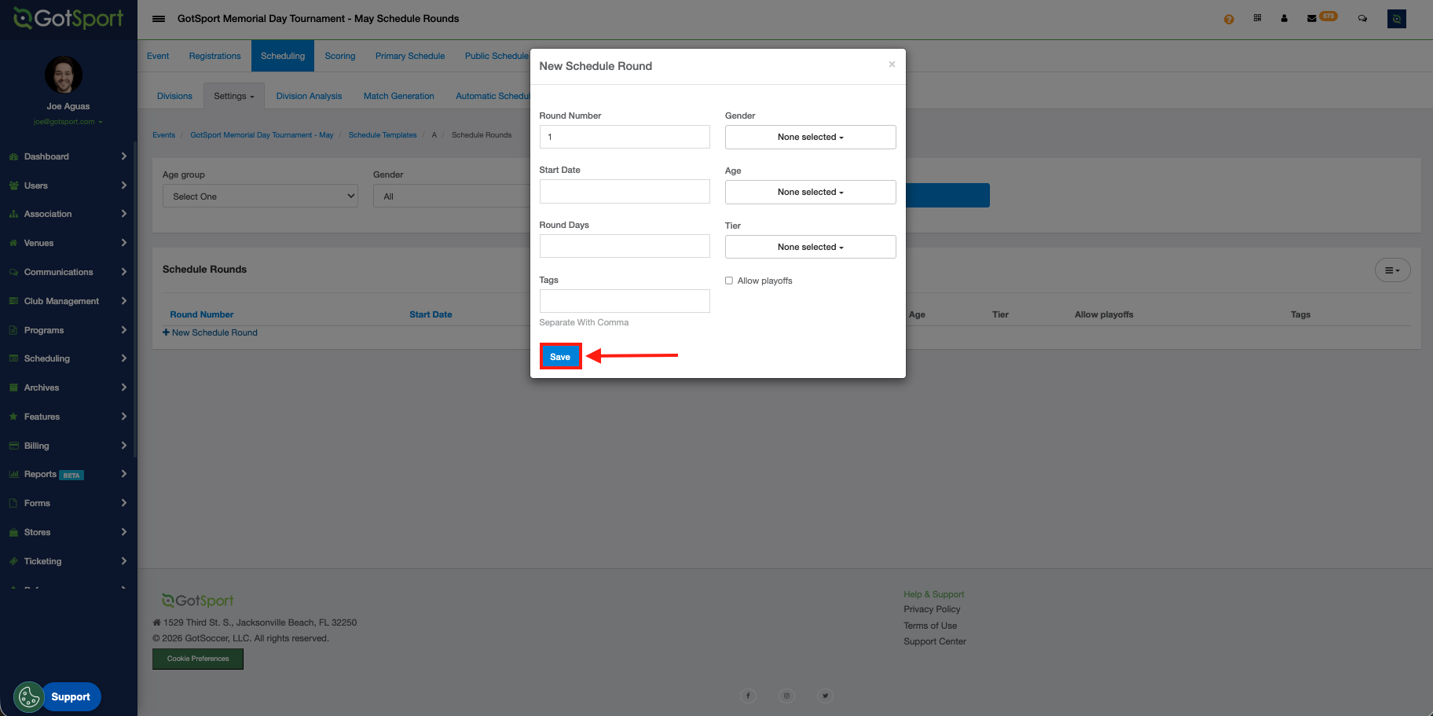Expand the Age group Select One dropdown
This screenshot has height=716, width=1433.
[x=260, y=196]
